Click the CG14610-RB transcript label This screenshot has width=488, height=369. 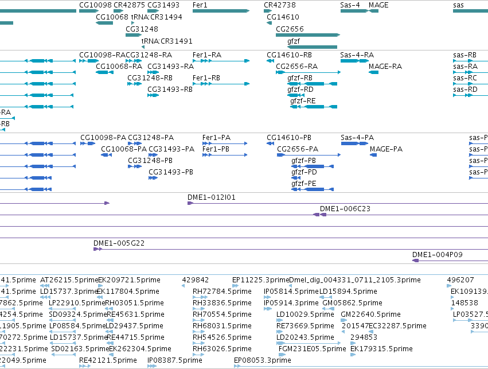[289, 55]
